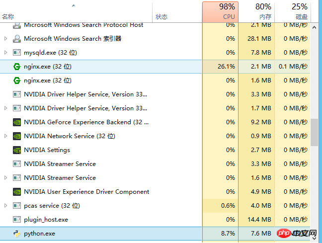
Task: Sort by the 内存 column header
Action: coord(256,11)
